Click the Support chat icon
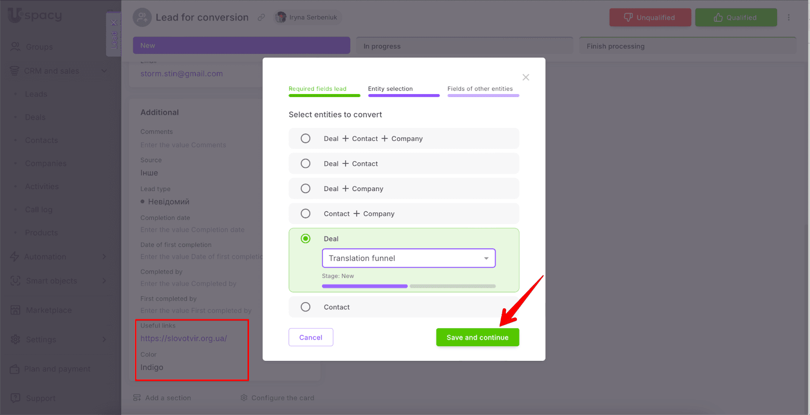The height and width of the screenshot is (415, 810). pos(16,398)
